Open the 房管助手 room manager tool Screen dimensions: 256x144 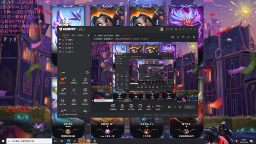coord(74,81)
